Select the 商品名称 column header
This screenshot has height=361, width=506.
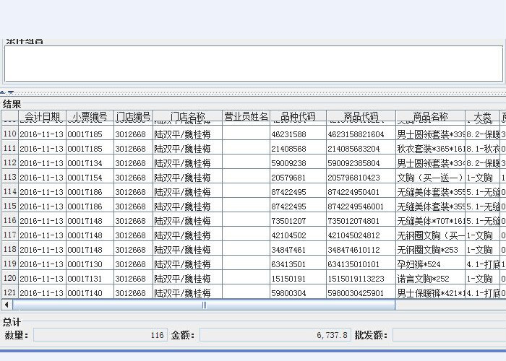(x=430, y=117)
